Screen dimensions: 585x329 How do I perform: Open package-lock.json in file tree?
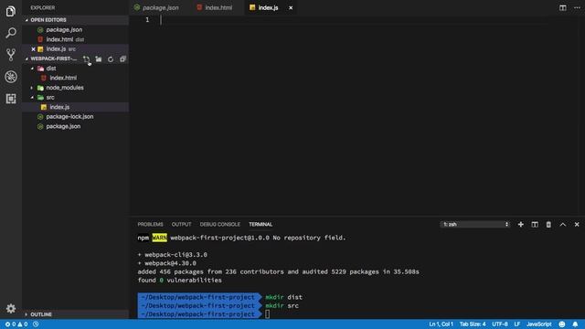tap(76, 117)
